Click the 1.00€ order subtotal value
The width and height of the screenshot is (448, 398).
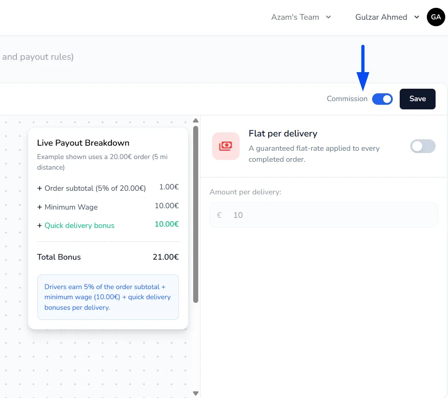pos(169,187)
